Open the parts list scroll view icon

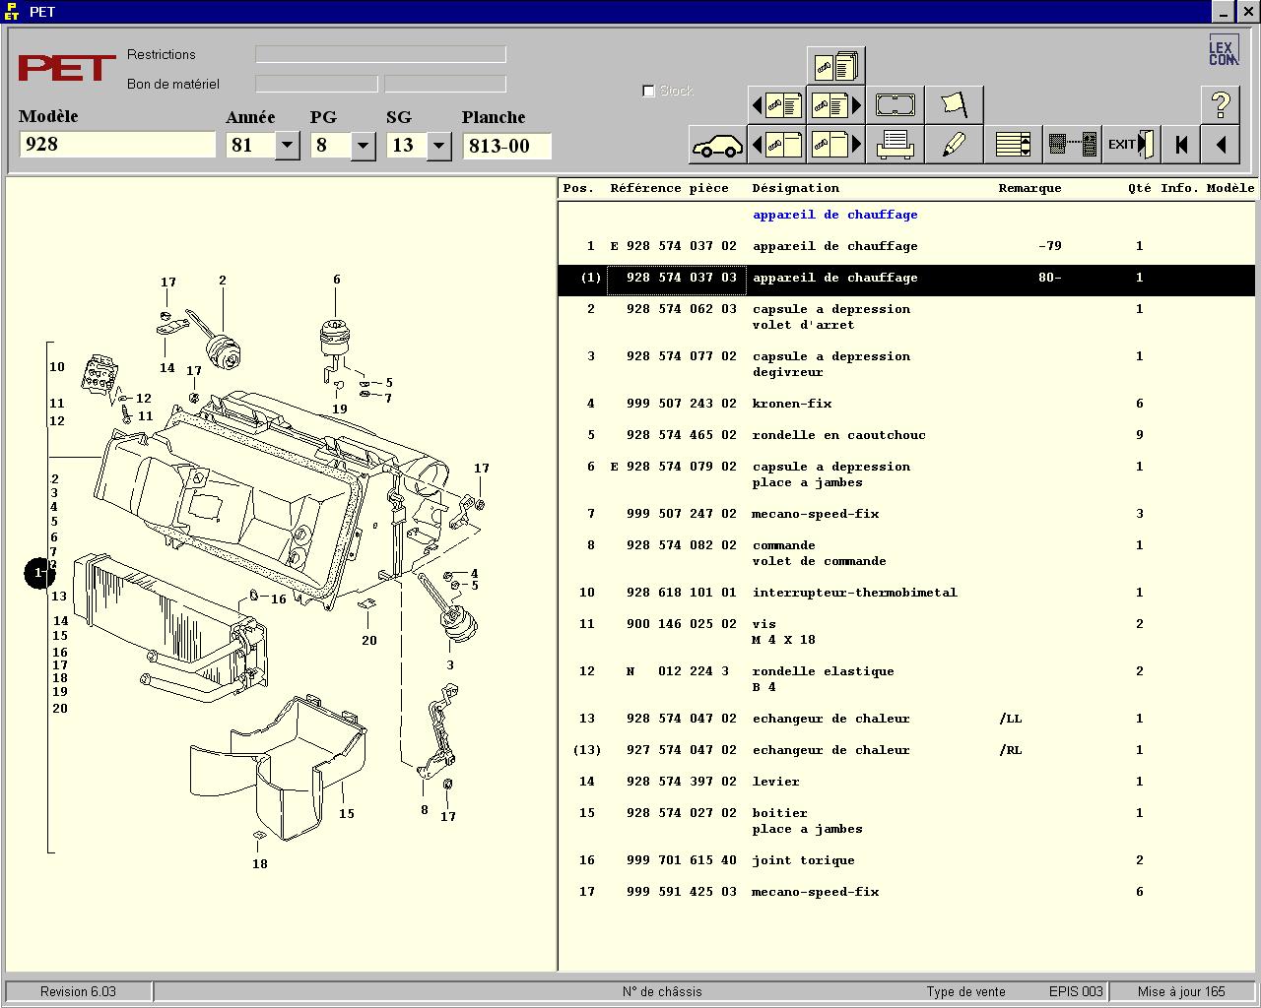[x=1013, y=145]
